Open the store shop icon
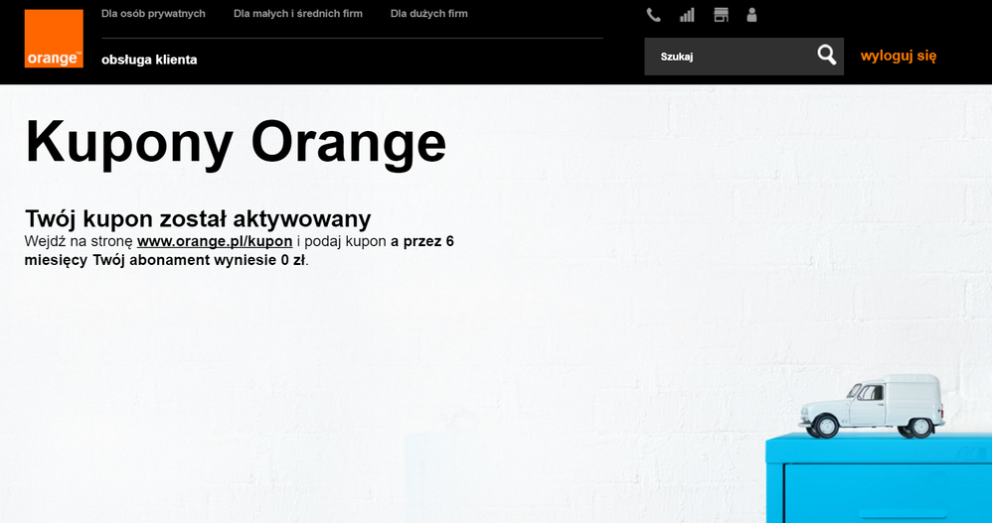 click(x=721, y=15)
